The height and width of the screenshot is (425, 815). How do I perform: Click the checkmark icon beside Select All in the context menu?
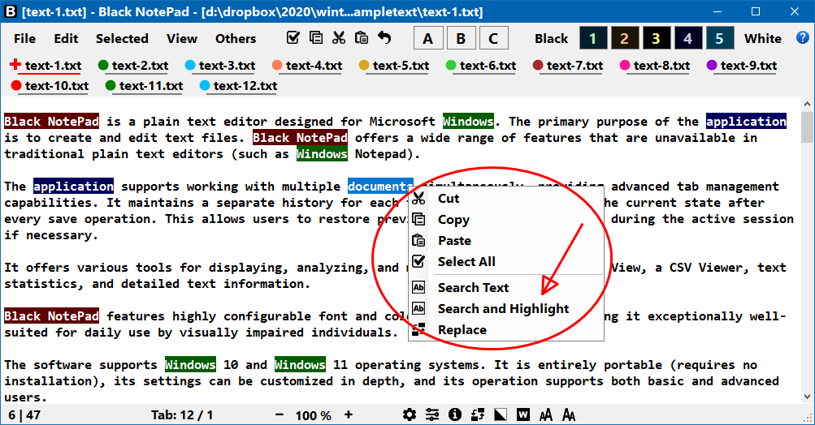point(418,261)
